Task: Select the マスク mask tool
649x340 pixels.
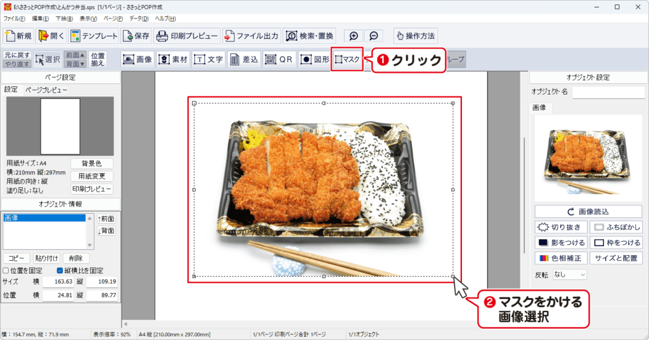Action: pos(347,60)
